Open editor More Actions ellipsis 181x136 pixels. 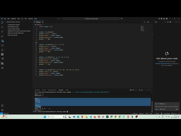click(150, 22)
